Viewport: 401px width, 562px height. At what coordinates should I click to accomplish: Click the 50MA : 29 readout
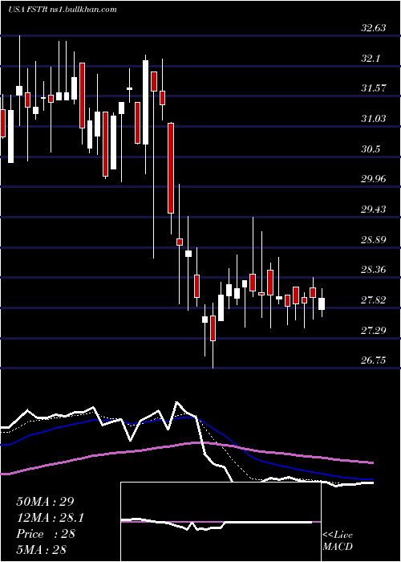pyautogui.click(x=45, y=502)
